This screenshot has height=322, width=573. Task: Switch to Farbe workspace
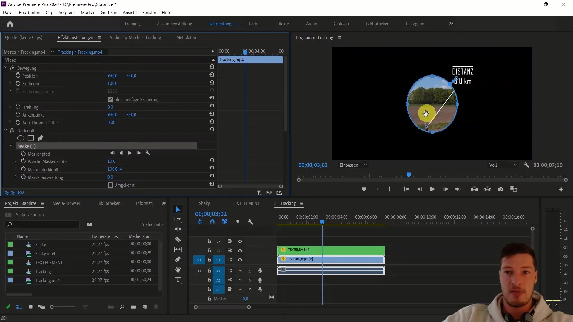click(254, 24)
